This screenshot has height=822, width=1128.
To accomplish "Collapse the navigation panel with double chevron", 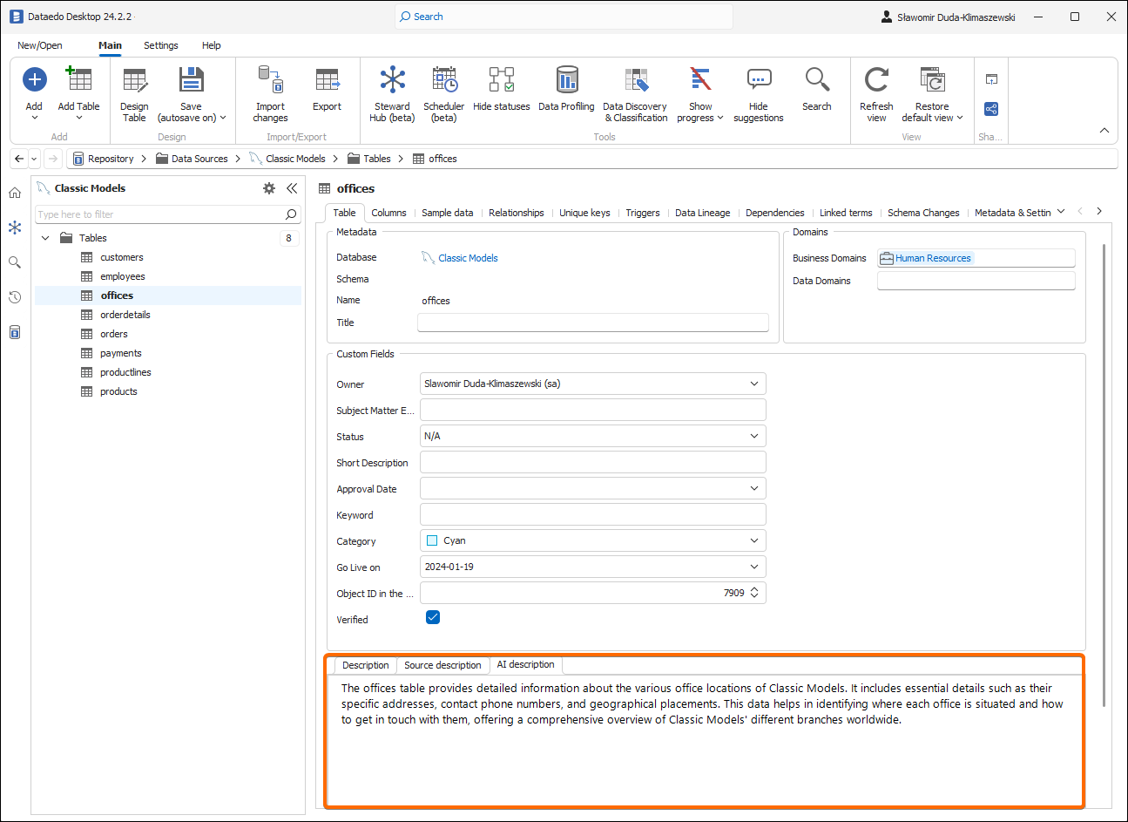I will tap(292, 188).
